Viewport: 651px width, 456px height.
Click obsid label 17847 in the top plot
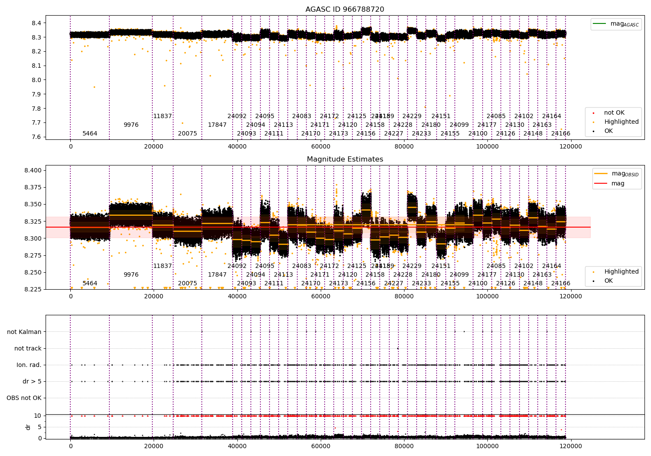coord(217,125)
